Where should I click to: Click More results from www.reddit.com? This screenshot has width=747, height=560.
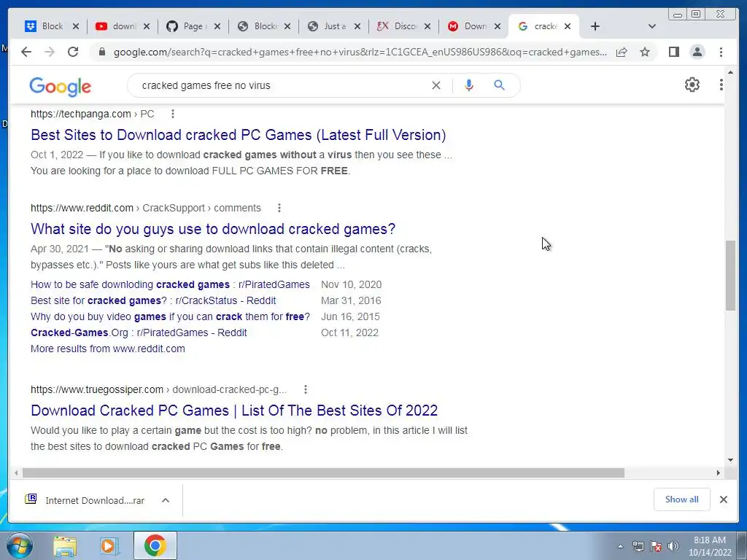[108, 349]
